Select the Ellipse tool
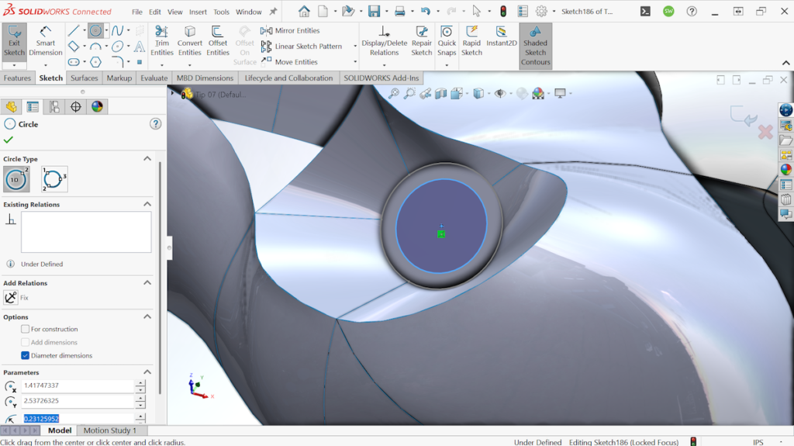Screen dimensions: 794x446 tap(118, 47)
